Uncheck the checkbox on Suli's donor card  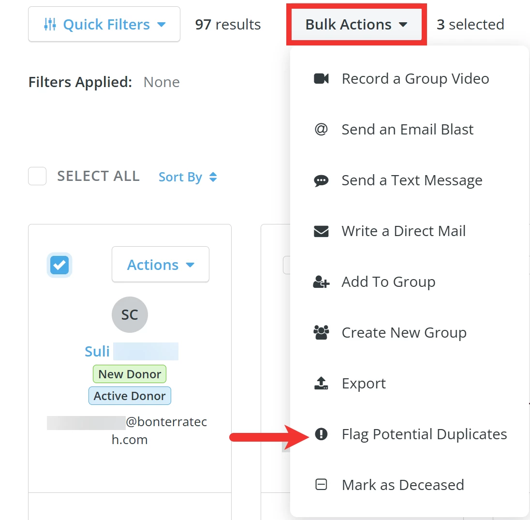pos(59,265)
